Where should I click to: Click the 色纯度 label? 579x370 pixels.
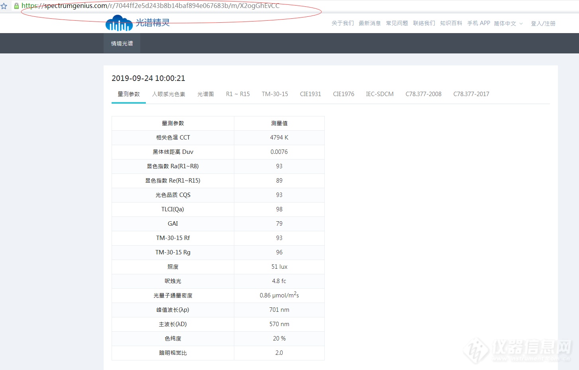(x=173, y=339)
